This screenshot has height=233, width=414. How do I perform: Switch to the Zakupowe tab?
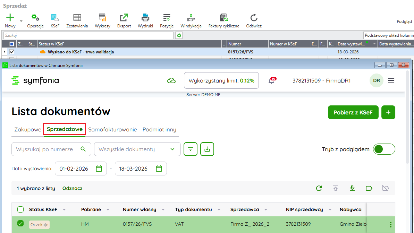(x=28, y=130)
